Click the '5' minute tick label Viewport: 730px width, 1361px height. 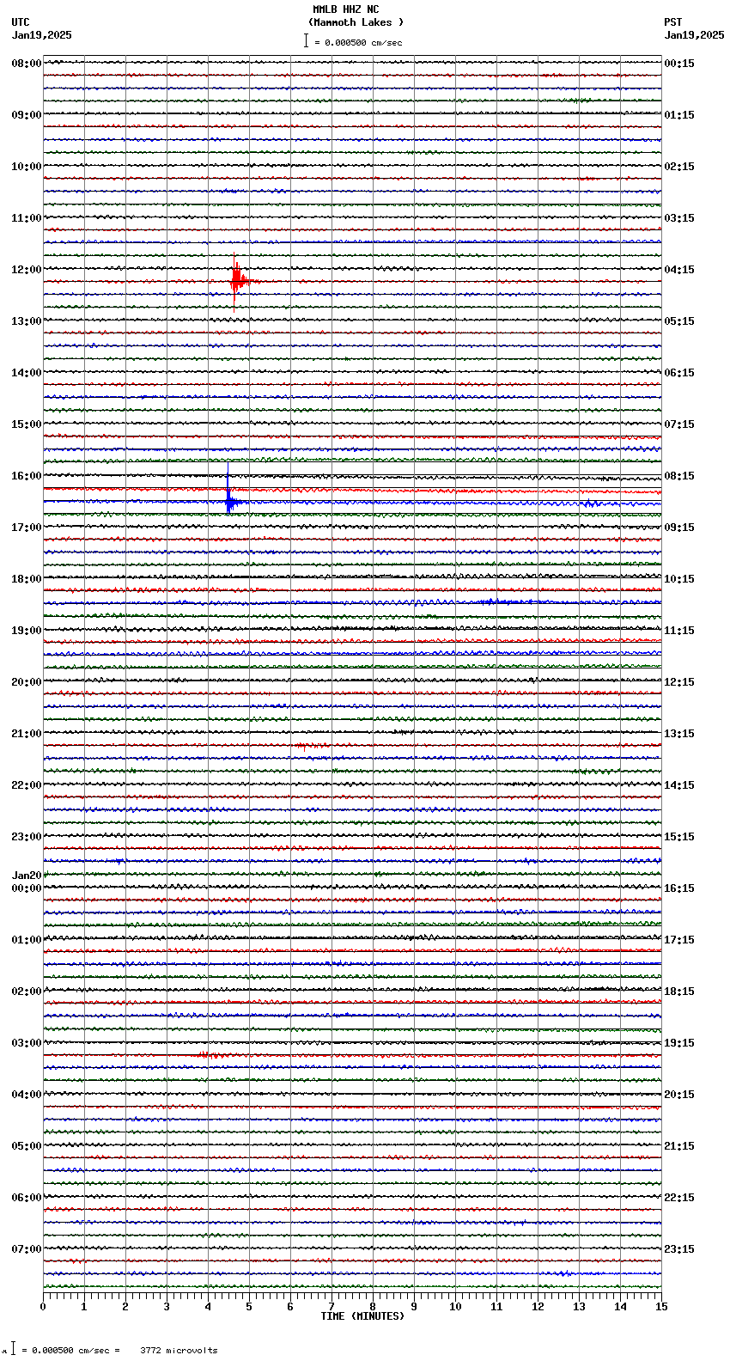[249, 1307]
